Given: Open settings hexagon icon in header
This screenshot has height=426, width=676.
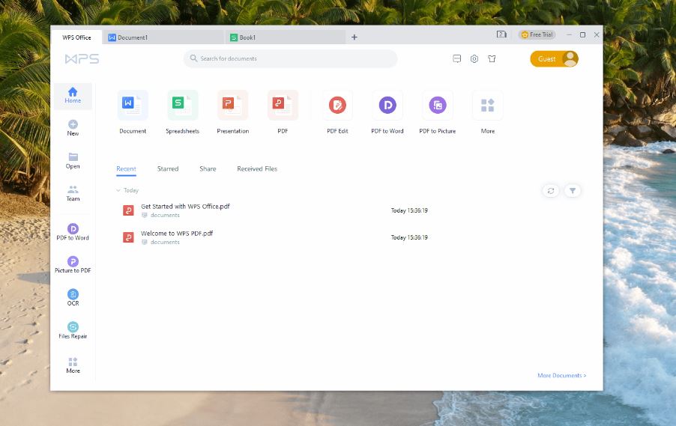Looking at the screenshot, I should click(474, 58).
